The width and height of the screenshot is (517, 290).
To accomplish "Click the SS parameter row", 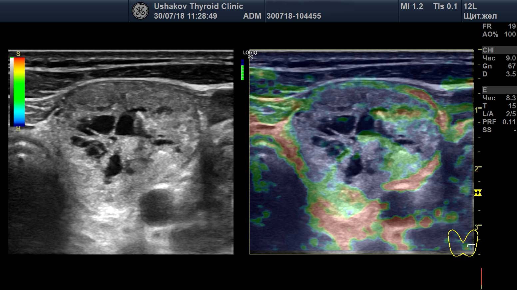I will (499, 130).
